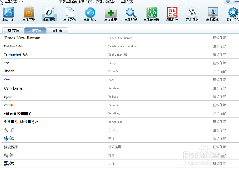
Task: Select the Webdings symbol preview
Action: pos(17,113)
